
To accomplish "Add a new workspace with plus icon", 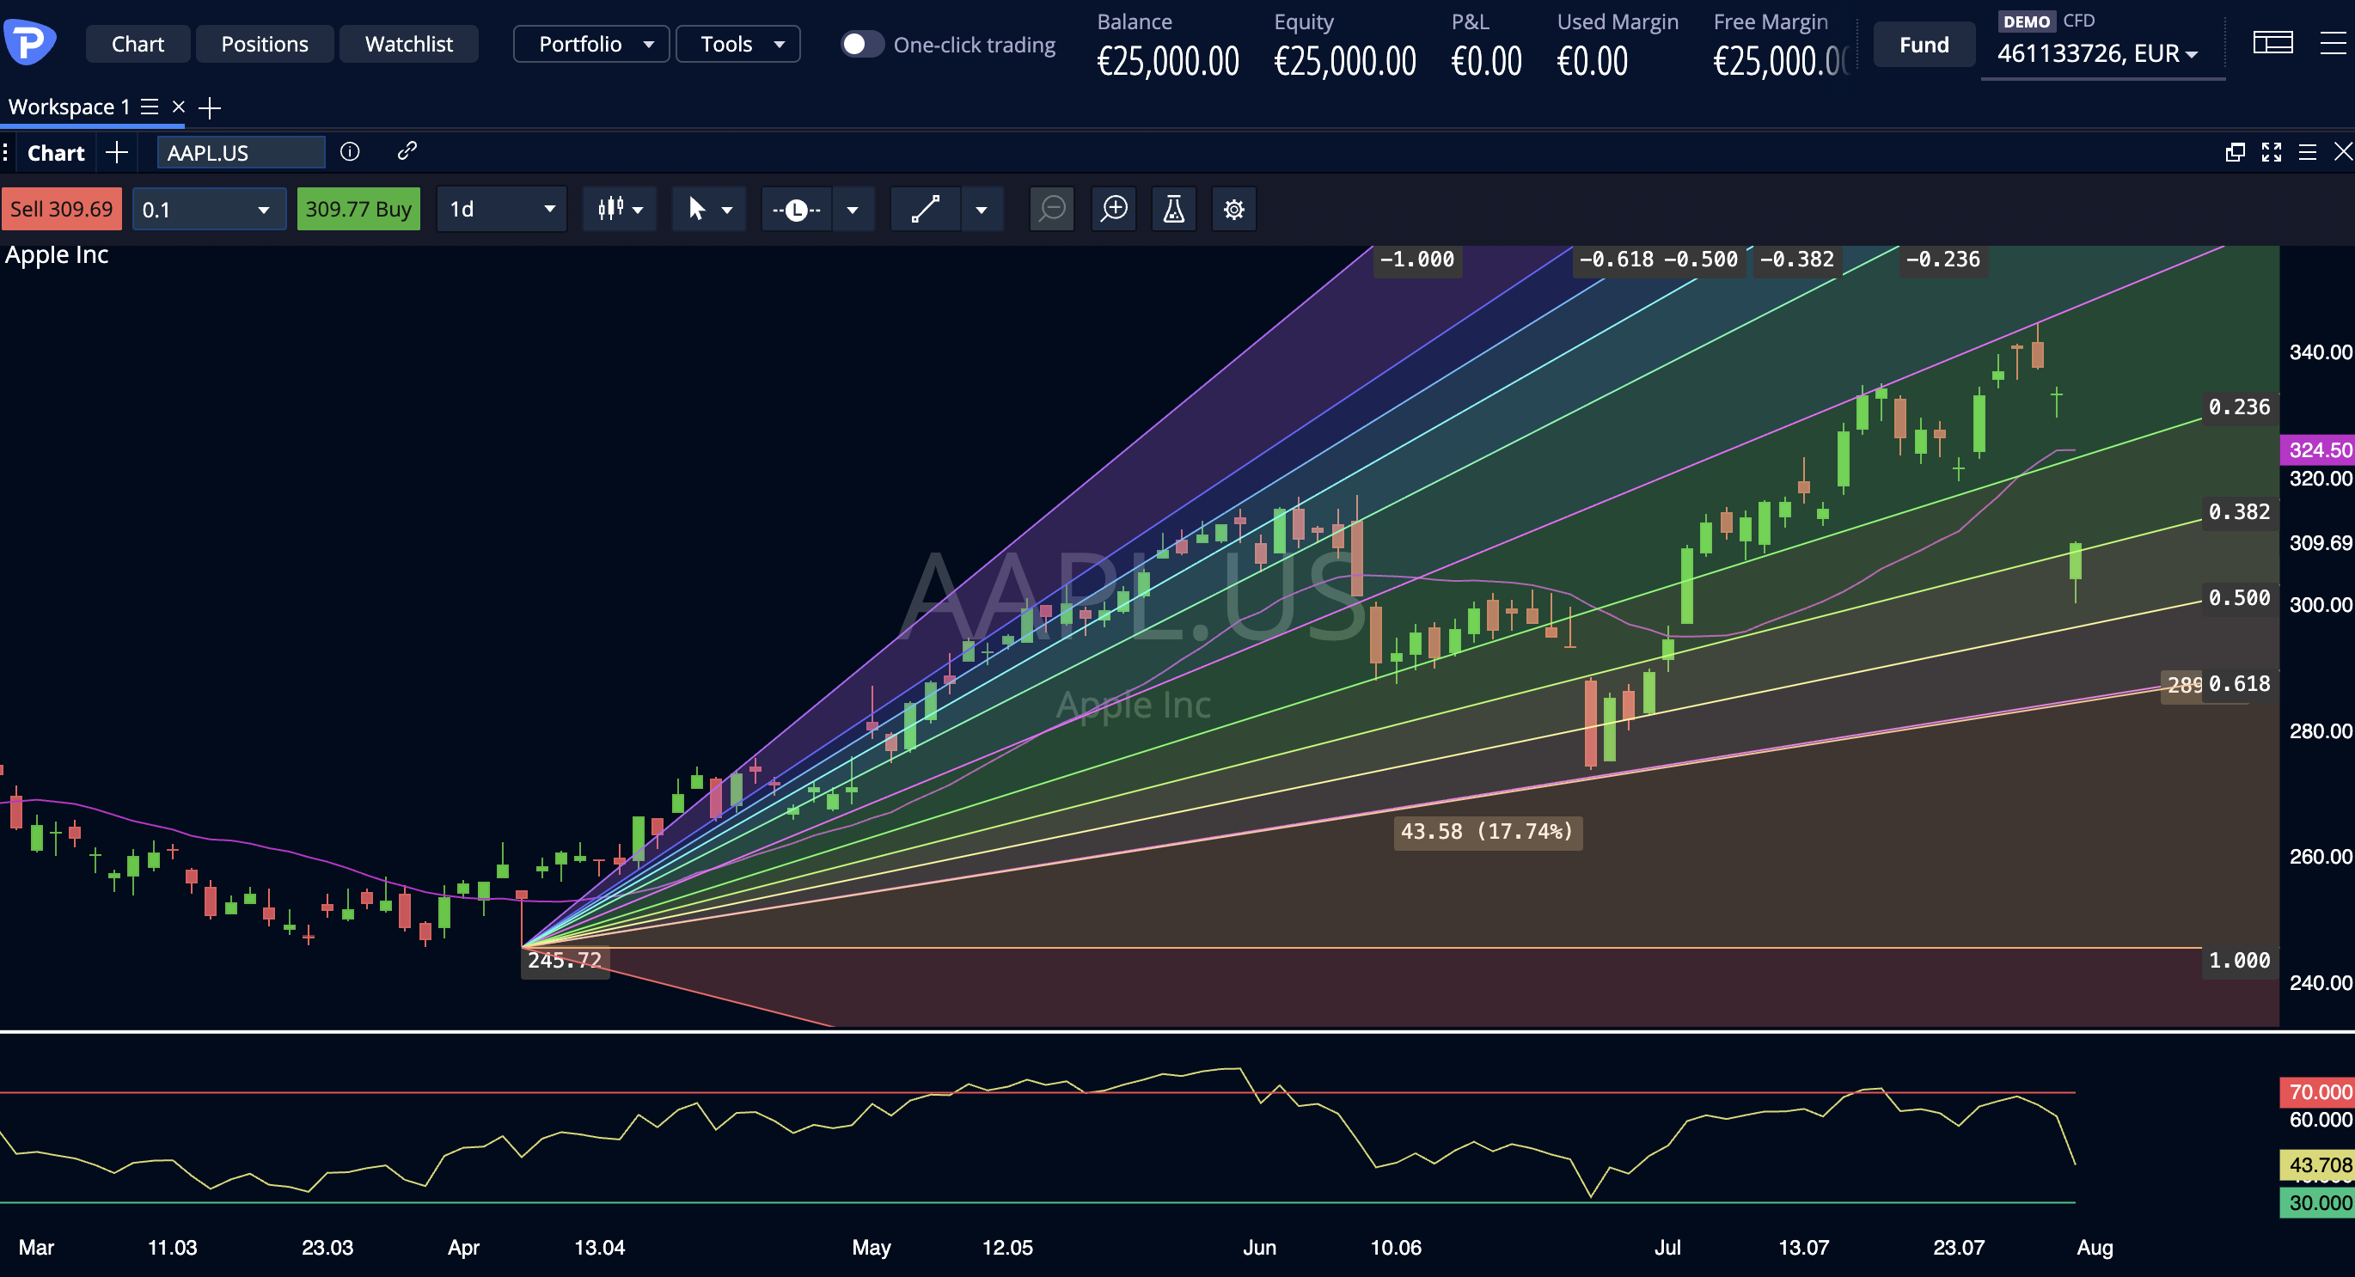I will point(210,108).
